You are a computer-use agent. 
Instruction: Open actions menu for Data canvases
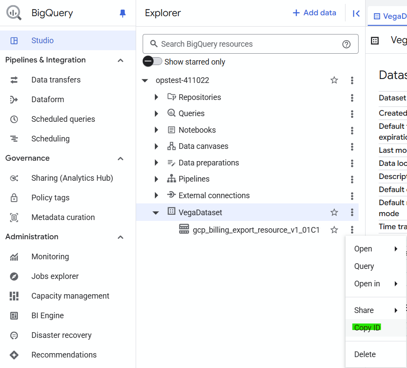(352, 147)
